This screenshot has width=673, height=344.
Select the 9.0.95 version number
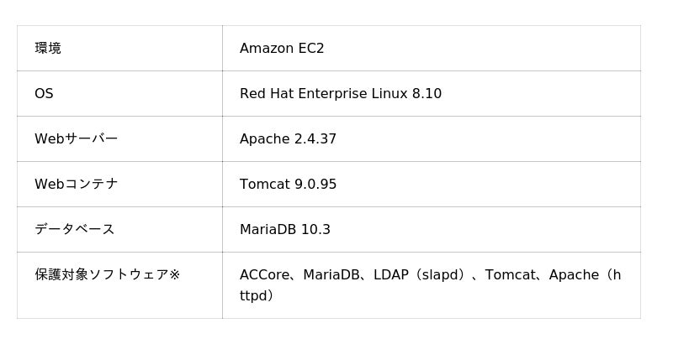(315, 185)
